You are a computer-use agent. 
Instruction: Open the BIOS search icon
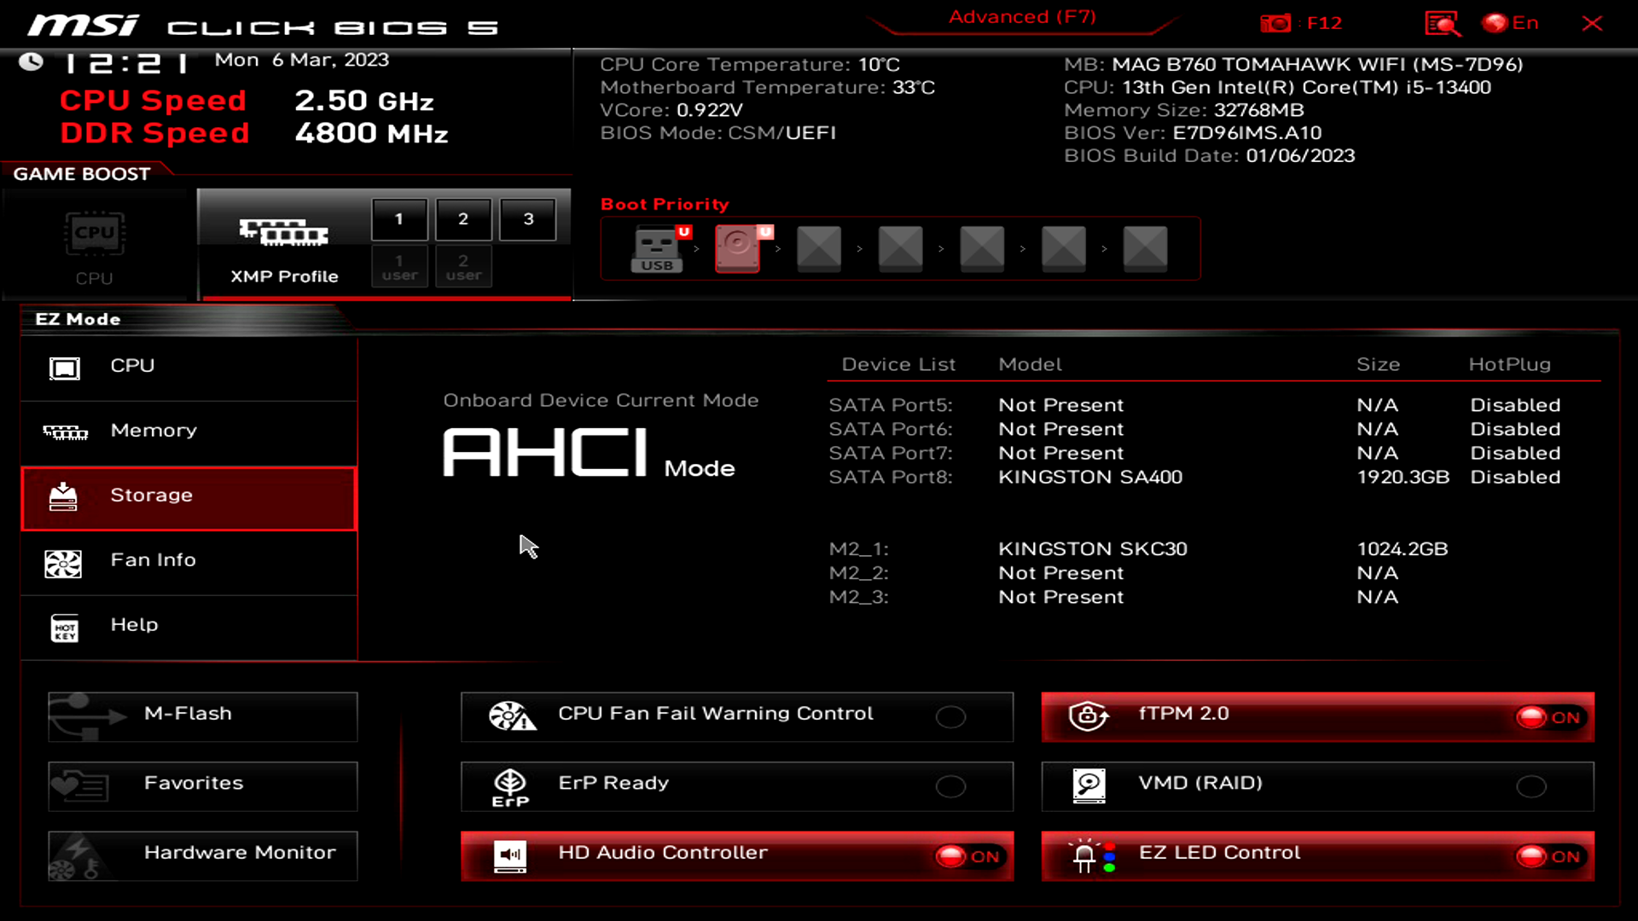(1442, 23)
